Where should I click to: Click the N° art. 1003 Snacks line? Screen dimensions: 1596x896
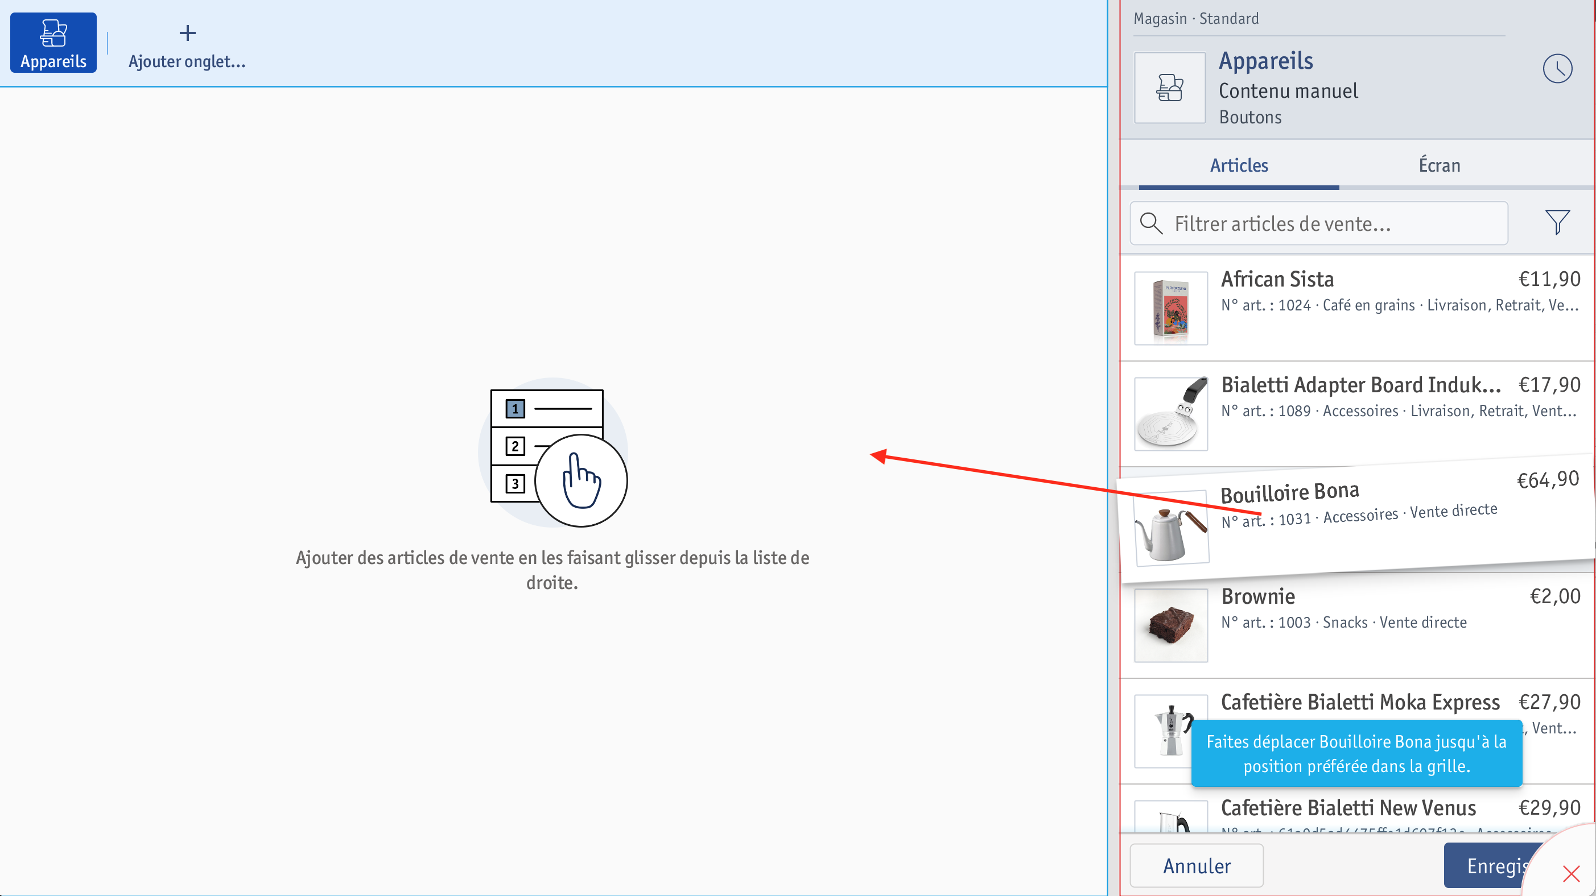click(1344, 623)
